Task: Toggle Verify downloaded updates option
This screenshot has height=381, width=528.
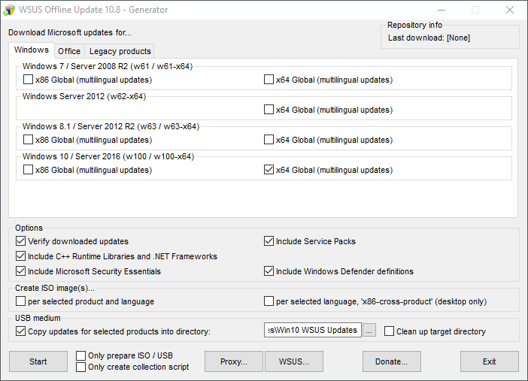Action: tap(20, 241)
